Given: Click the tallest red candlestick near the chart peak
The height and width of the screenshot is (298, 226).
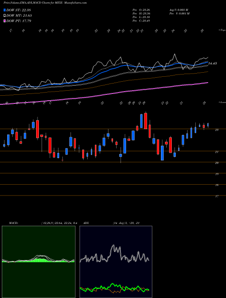Looking at the screenshot, I should click(146, 121).
